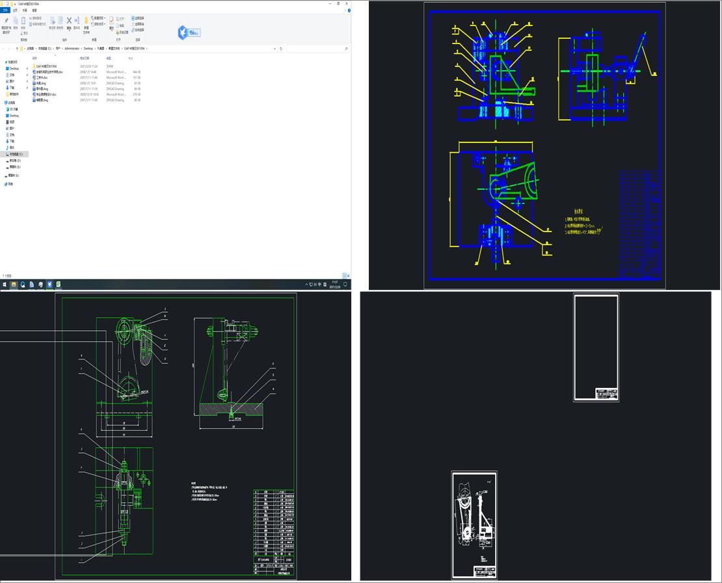
Task: Open the blue File tab in ribbon
Action: tap(5, 10)
